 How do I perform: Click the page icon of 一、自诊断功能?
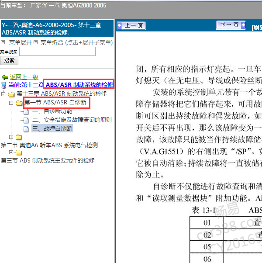pos(26,111)
